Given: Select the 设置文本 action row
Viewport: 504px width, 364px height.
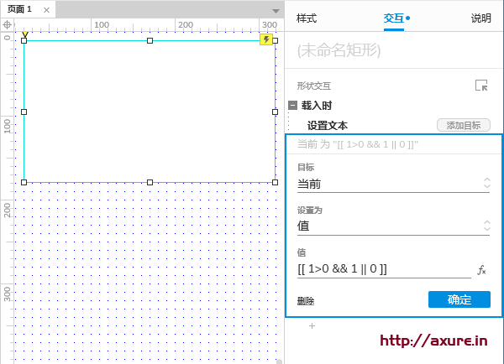Looking at the screenshot, I should click(x=328, y=126).
